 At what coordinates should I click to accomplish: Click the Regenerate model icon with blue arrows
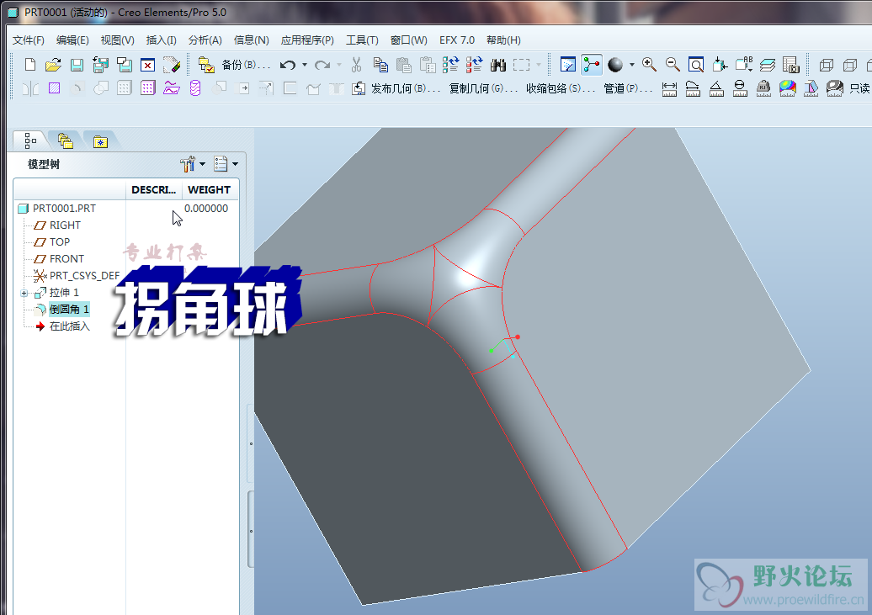point(450,65)
